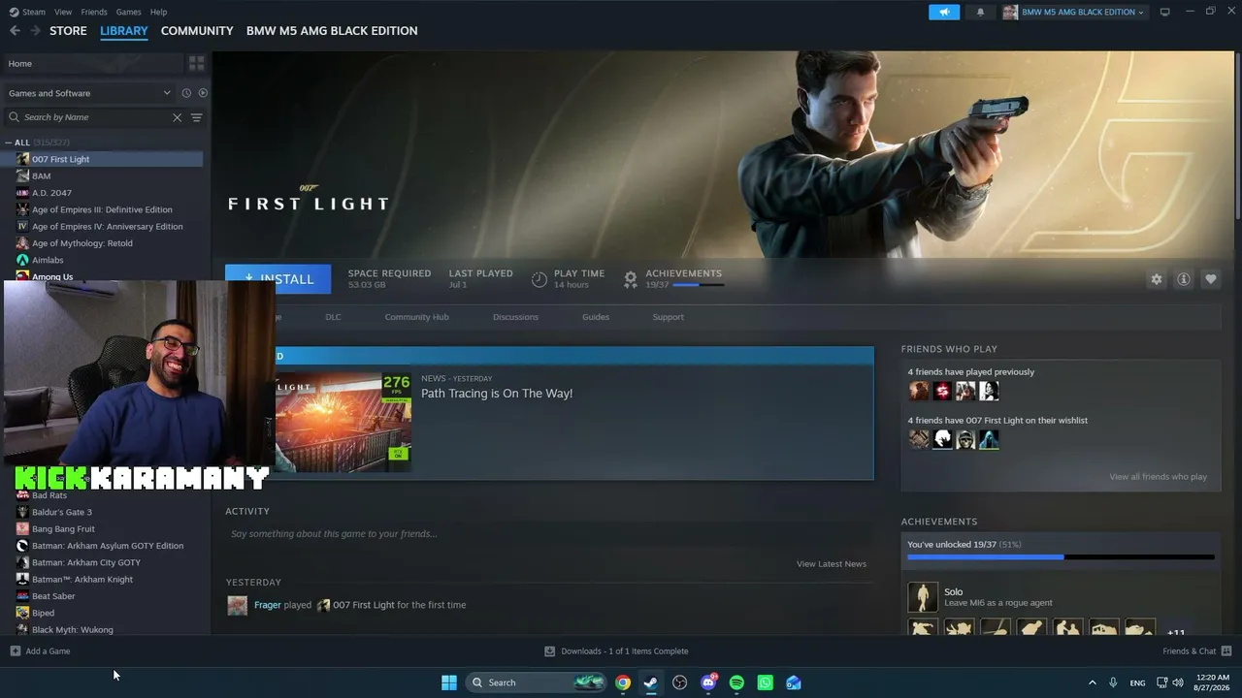1242x698 pixels.
Task: Open the notifications bell
Action: tap(980, 12)
